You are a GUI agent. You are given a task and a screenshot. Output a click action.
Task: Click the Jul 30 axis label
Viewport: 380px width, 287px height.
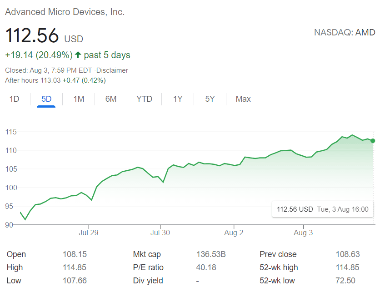tap(160, 233)
